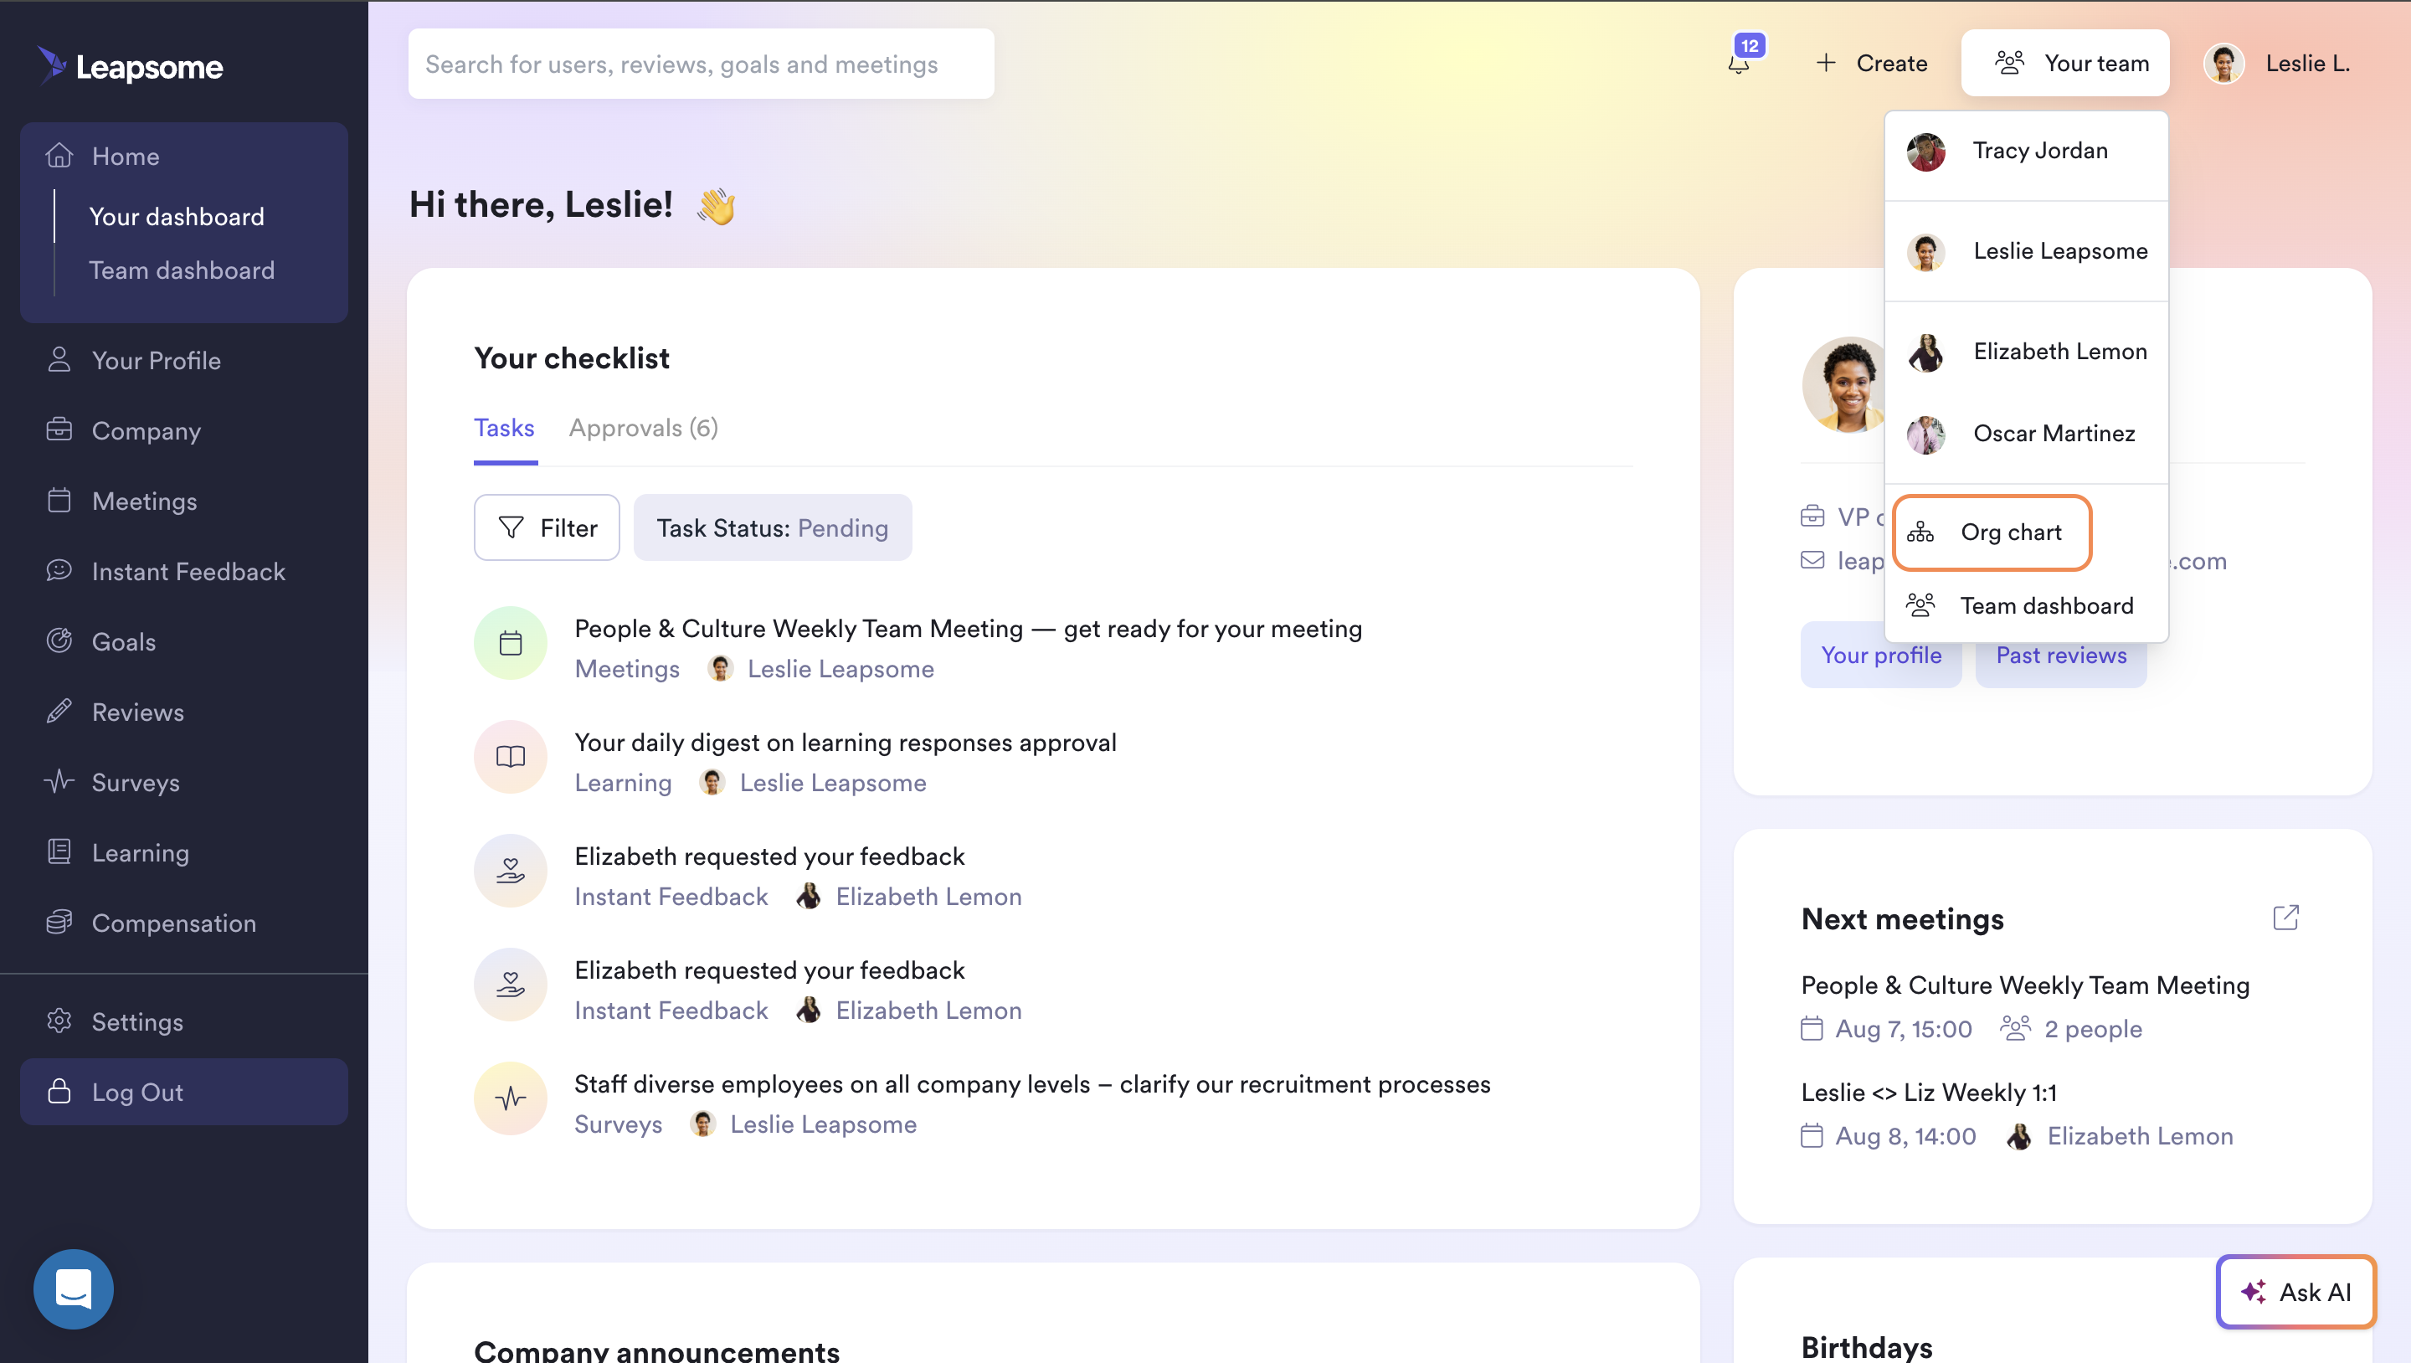This screenshot has width=2411, height=1363.
Task: Open the Your daily digest on learning responses task
Action: point(846,743)
